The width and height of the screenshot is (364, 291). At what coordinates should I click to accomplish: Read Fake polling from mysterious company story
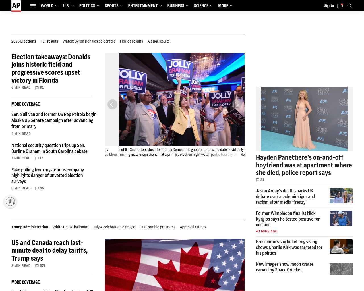tap(48, 176)
